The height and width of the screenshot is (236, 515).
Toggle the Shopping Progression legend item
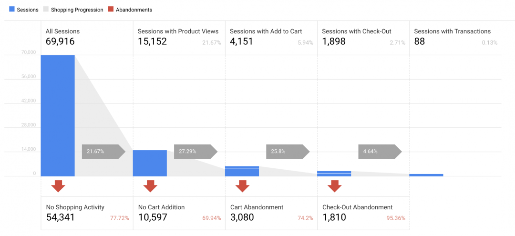[73, 10]
